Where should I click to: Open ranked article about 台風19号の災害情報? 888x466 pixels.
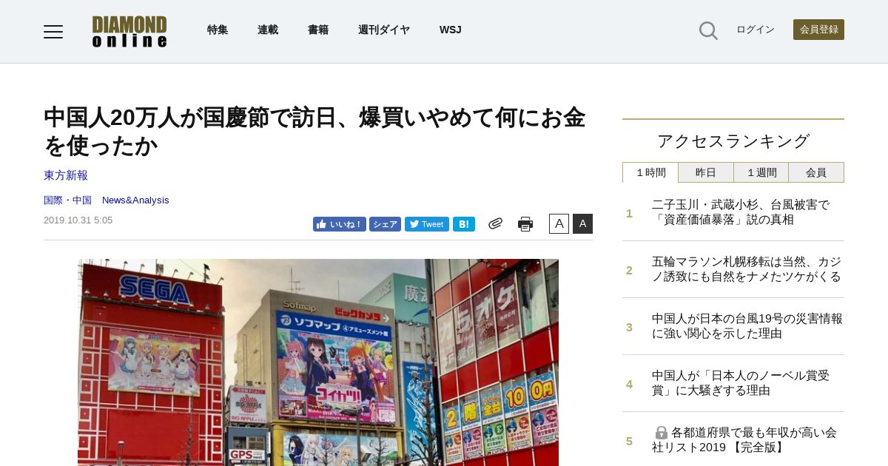pyautogui.click(x=747, y=326)
